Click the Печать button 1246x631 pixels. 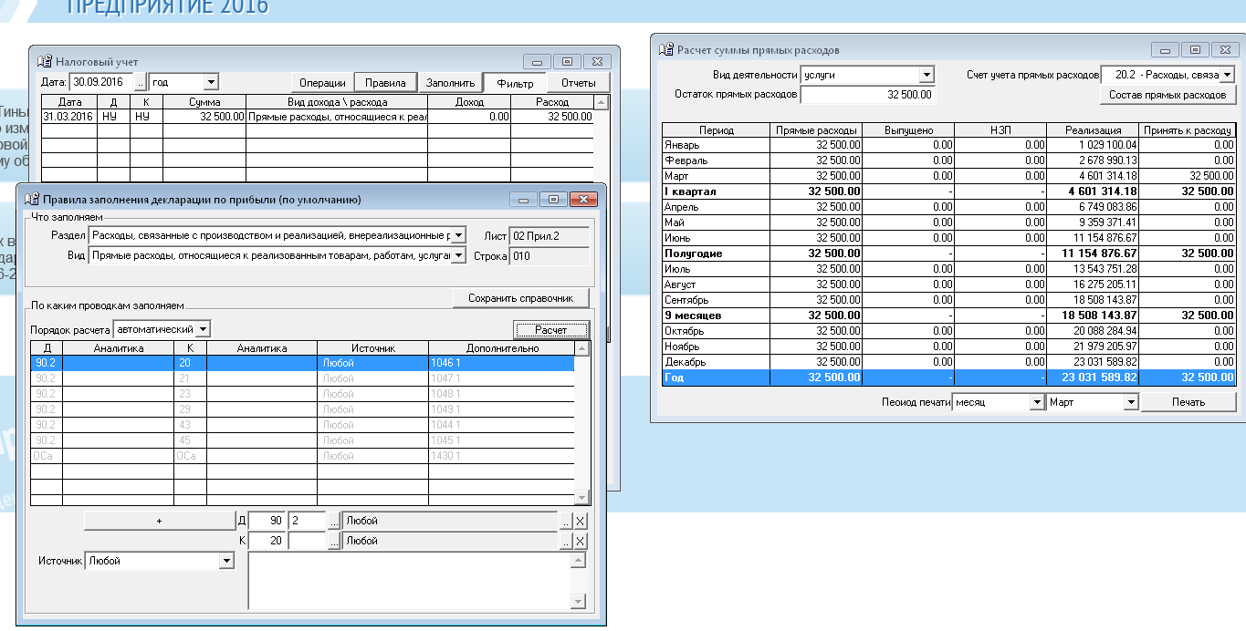[1188, 402]
